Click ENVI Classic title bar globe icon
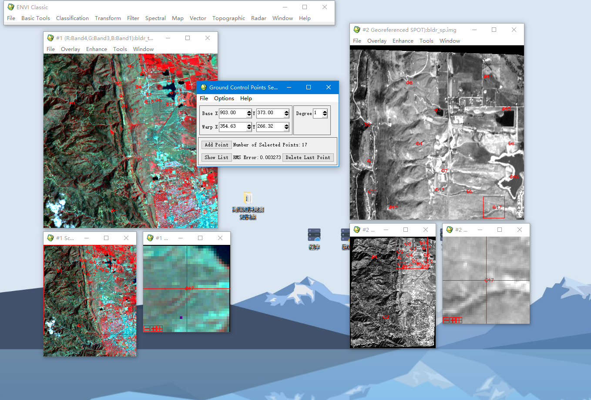 [x=10, y=7]
